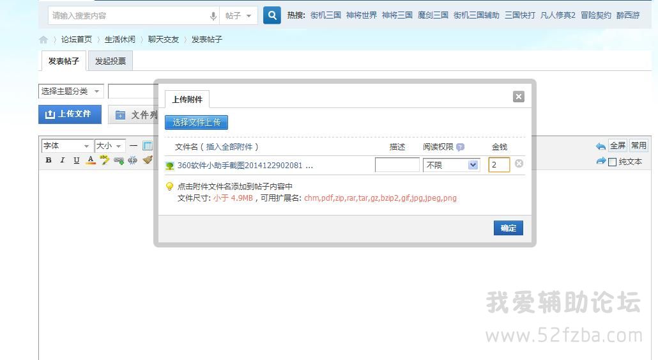Viewport: 658px width, 360px height.
Task: Open the 选择主题分类 dropdown
Action: click(71, 91)
